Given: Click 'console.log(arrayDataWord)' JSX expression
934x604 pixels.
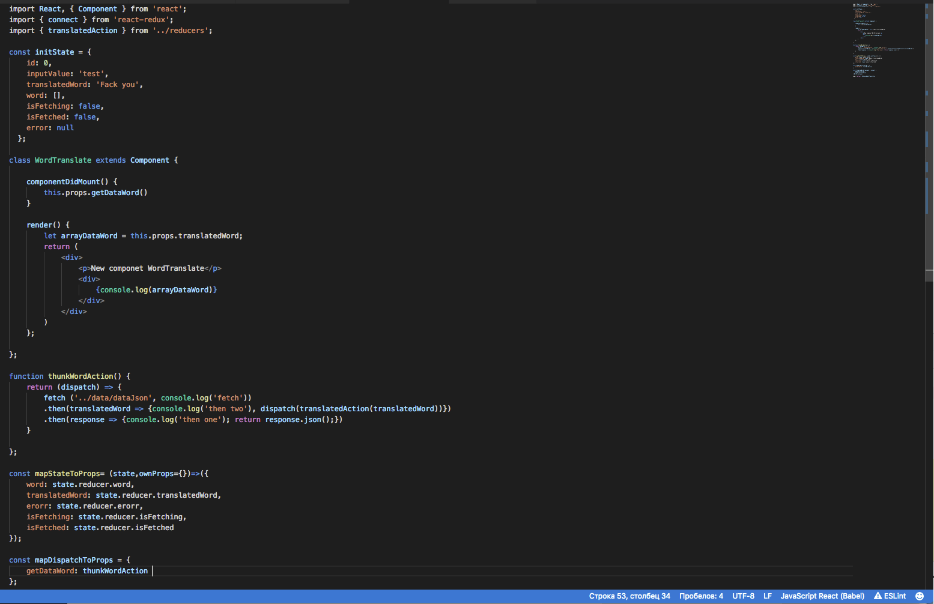Looking at the screenshot, I should [156, 290].
